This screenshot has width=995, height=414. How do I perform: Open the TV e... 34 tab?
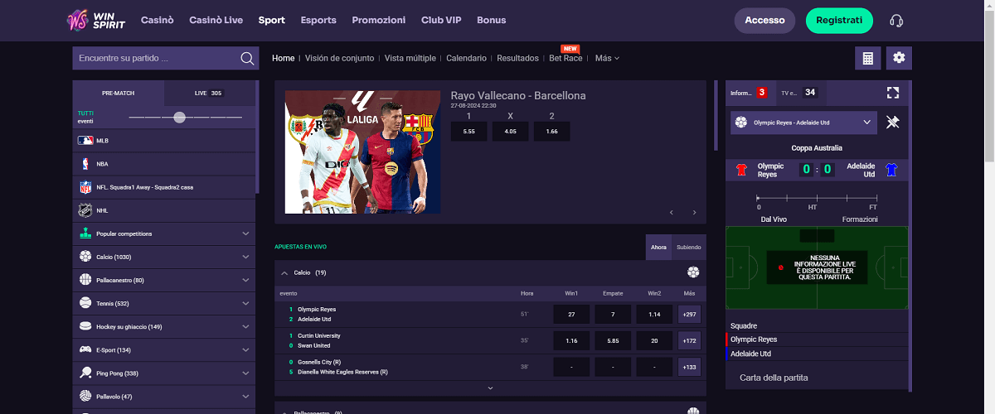(799, 93)
